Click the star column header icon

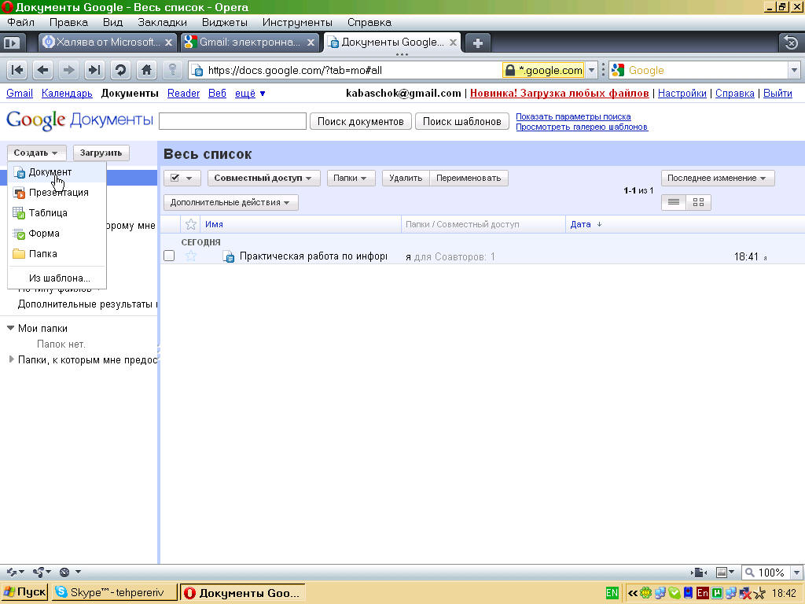coord(190,224)
